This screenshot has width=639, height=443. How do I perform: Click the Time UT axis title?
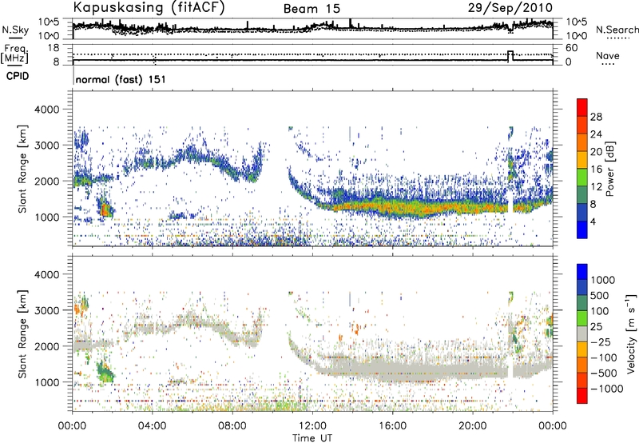coord(312,438)
